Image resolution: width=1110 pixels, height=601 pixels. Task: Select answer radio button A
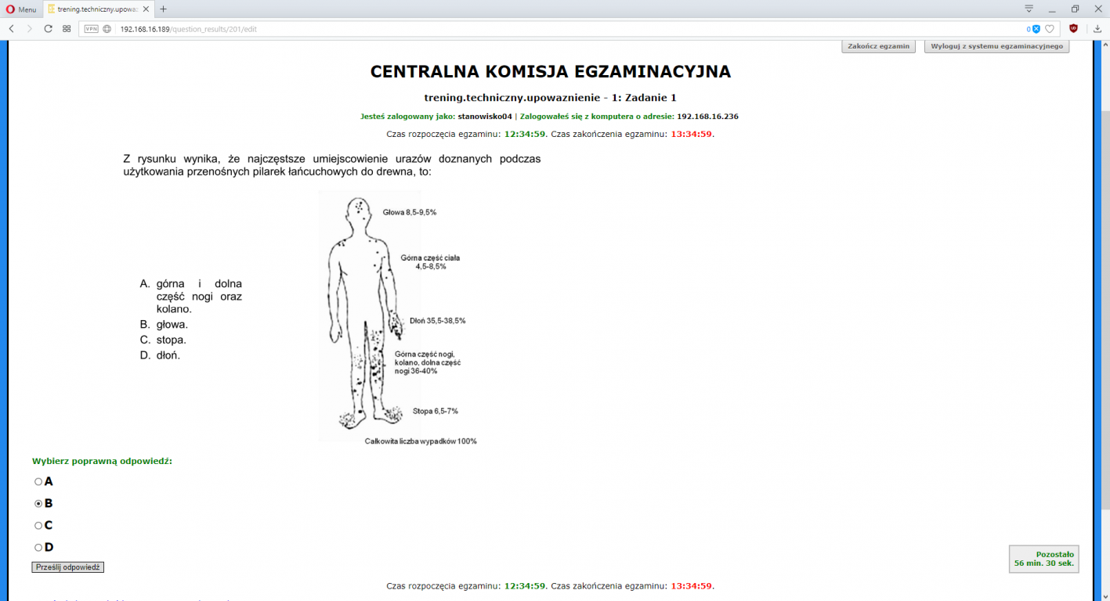[38, 482]
